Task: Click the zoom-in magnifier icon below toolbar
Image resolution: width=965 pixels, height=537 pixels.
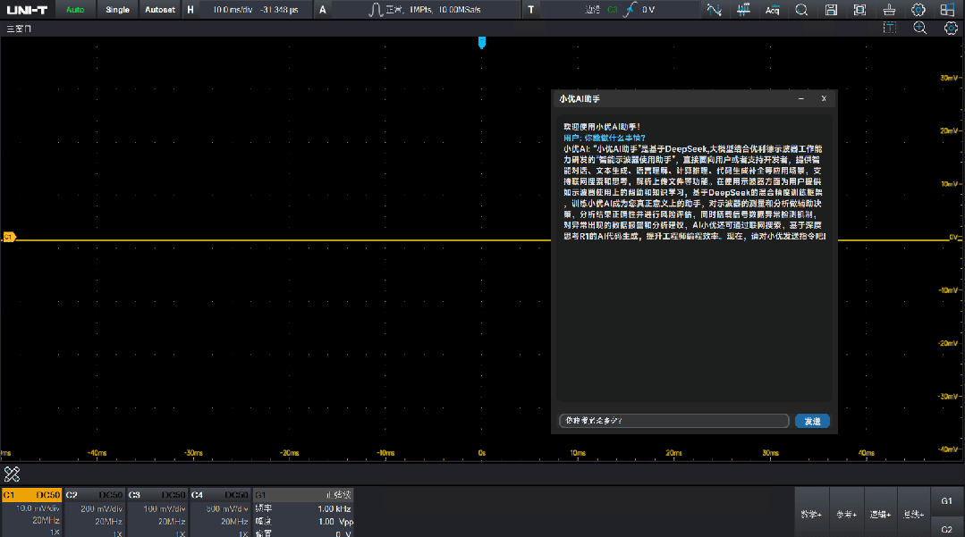Action: pos(920,28)
